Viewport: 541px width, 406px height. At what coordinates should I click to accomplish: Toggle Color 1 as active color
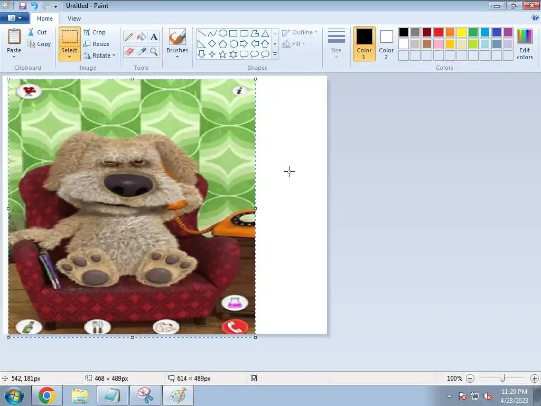click(x=365, y=44)
